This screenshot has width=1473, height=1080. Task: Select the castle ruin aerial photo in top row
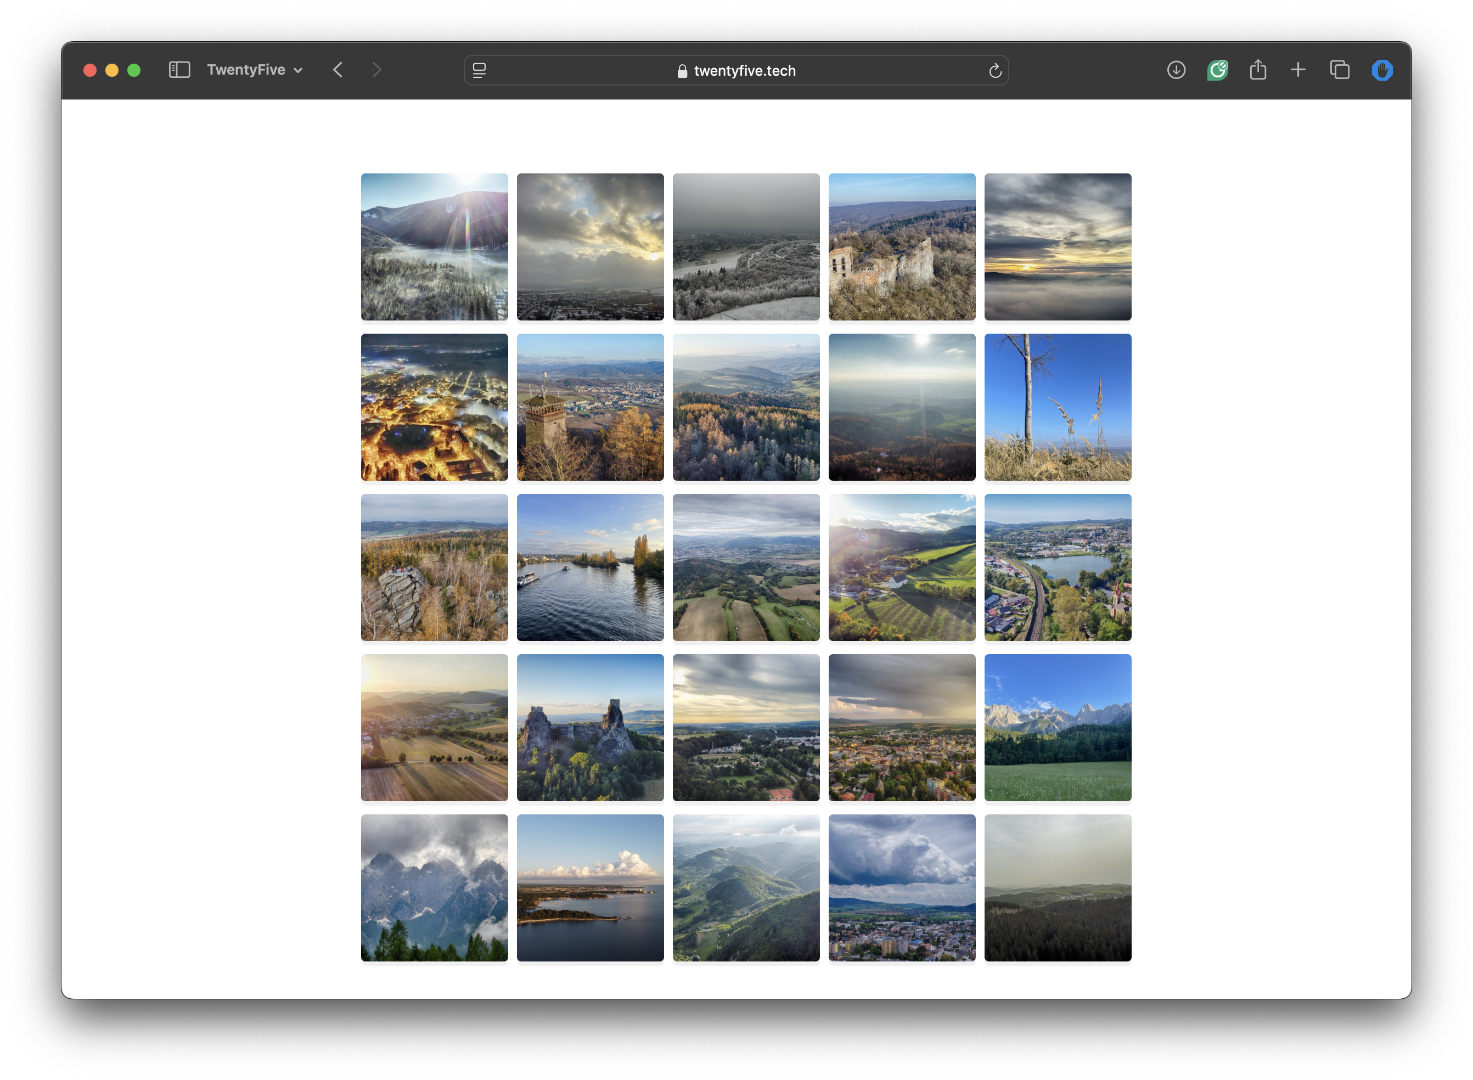click(x=902, y=247)
